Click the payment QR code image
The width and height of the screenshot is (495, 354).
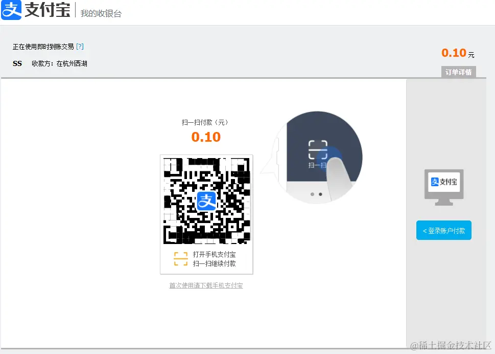point(206,201)
